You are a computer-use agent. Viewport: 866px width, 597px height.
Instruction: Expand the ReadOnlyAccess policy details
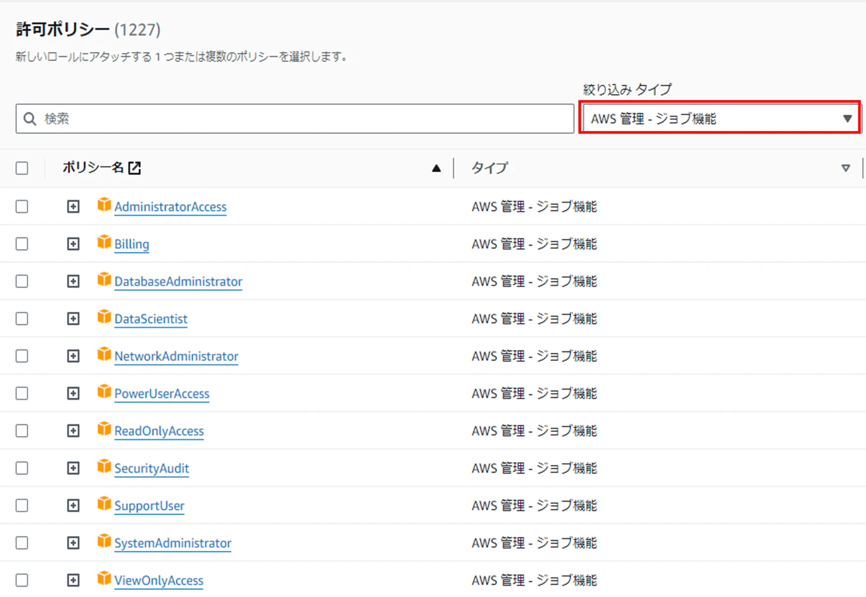coord(73,431)
